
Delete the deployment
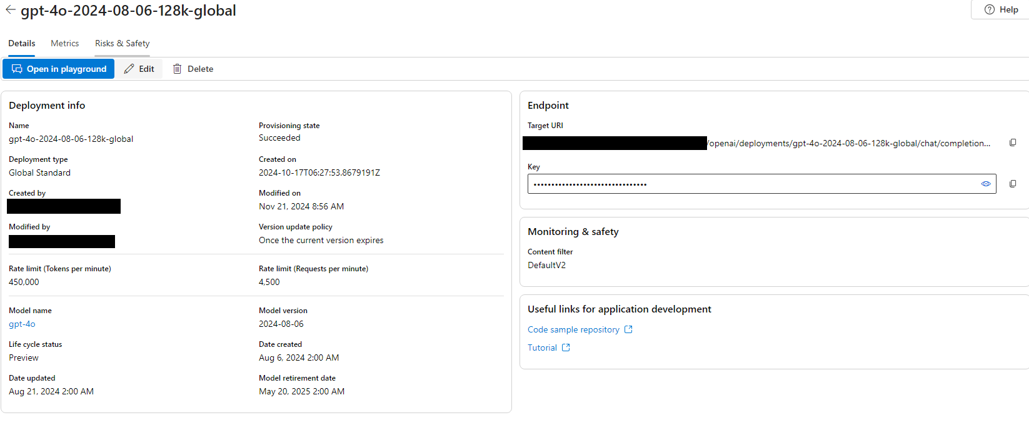point(193,69)
